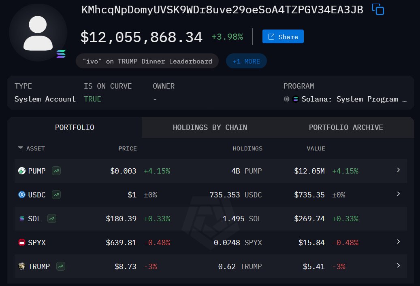This screenshot has width=420, height=286.
Task: Click the SOL token logo
Action: click(x=22, y=218)
